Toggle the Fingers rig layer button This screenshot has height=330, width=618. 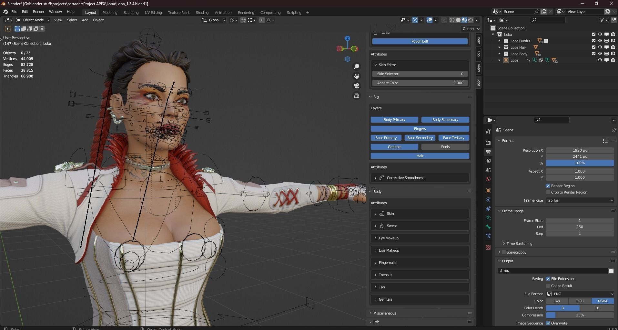point(420,129)
